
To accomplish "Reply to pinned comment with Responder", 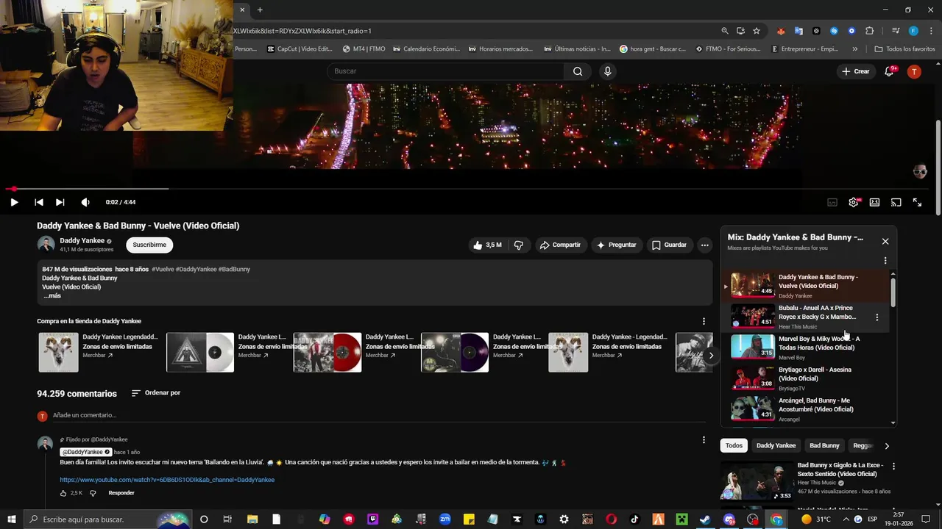I will 121,493.
